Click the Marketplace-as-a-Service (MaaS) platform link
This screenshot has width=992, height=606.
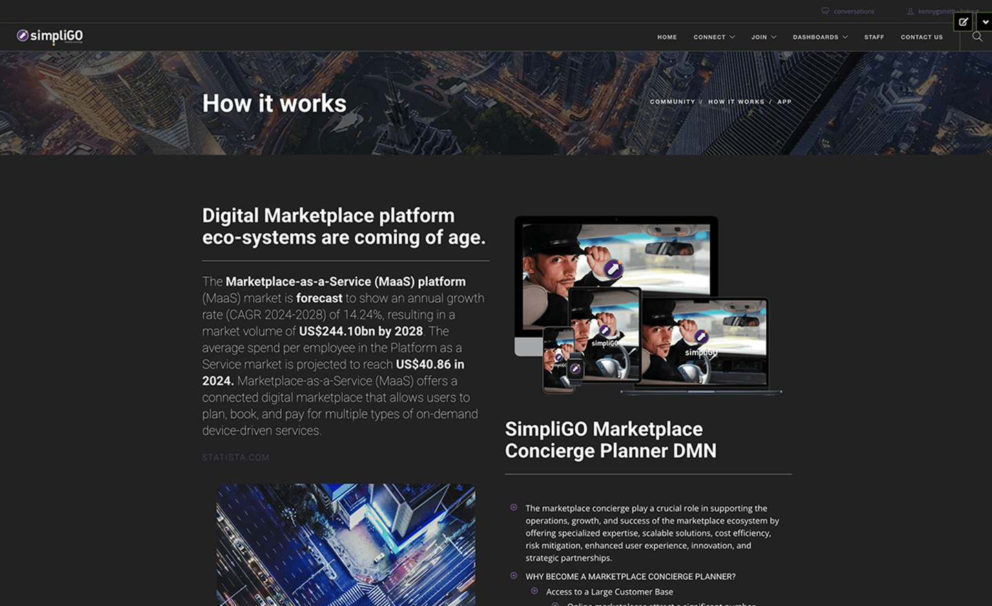click(x=345, y=282)
